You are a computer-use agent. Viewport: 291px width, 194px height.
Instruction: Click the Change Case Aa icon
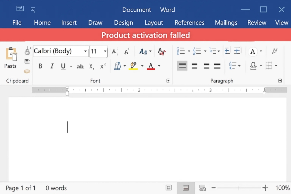pos(143,51)
